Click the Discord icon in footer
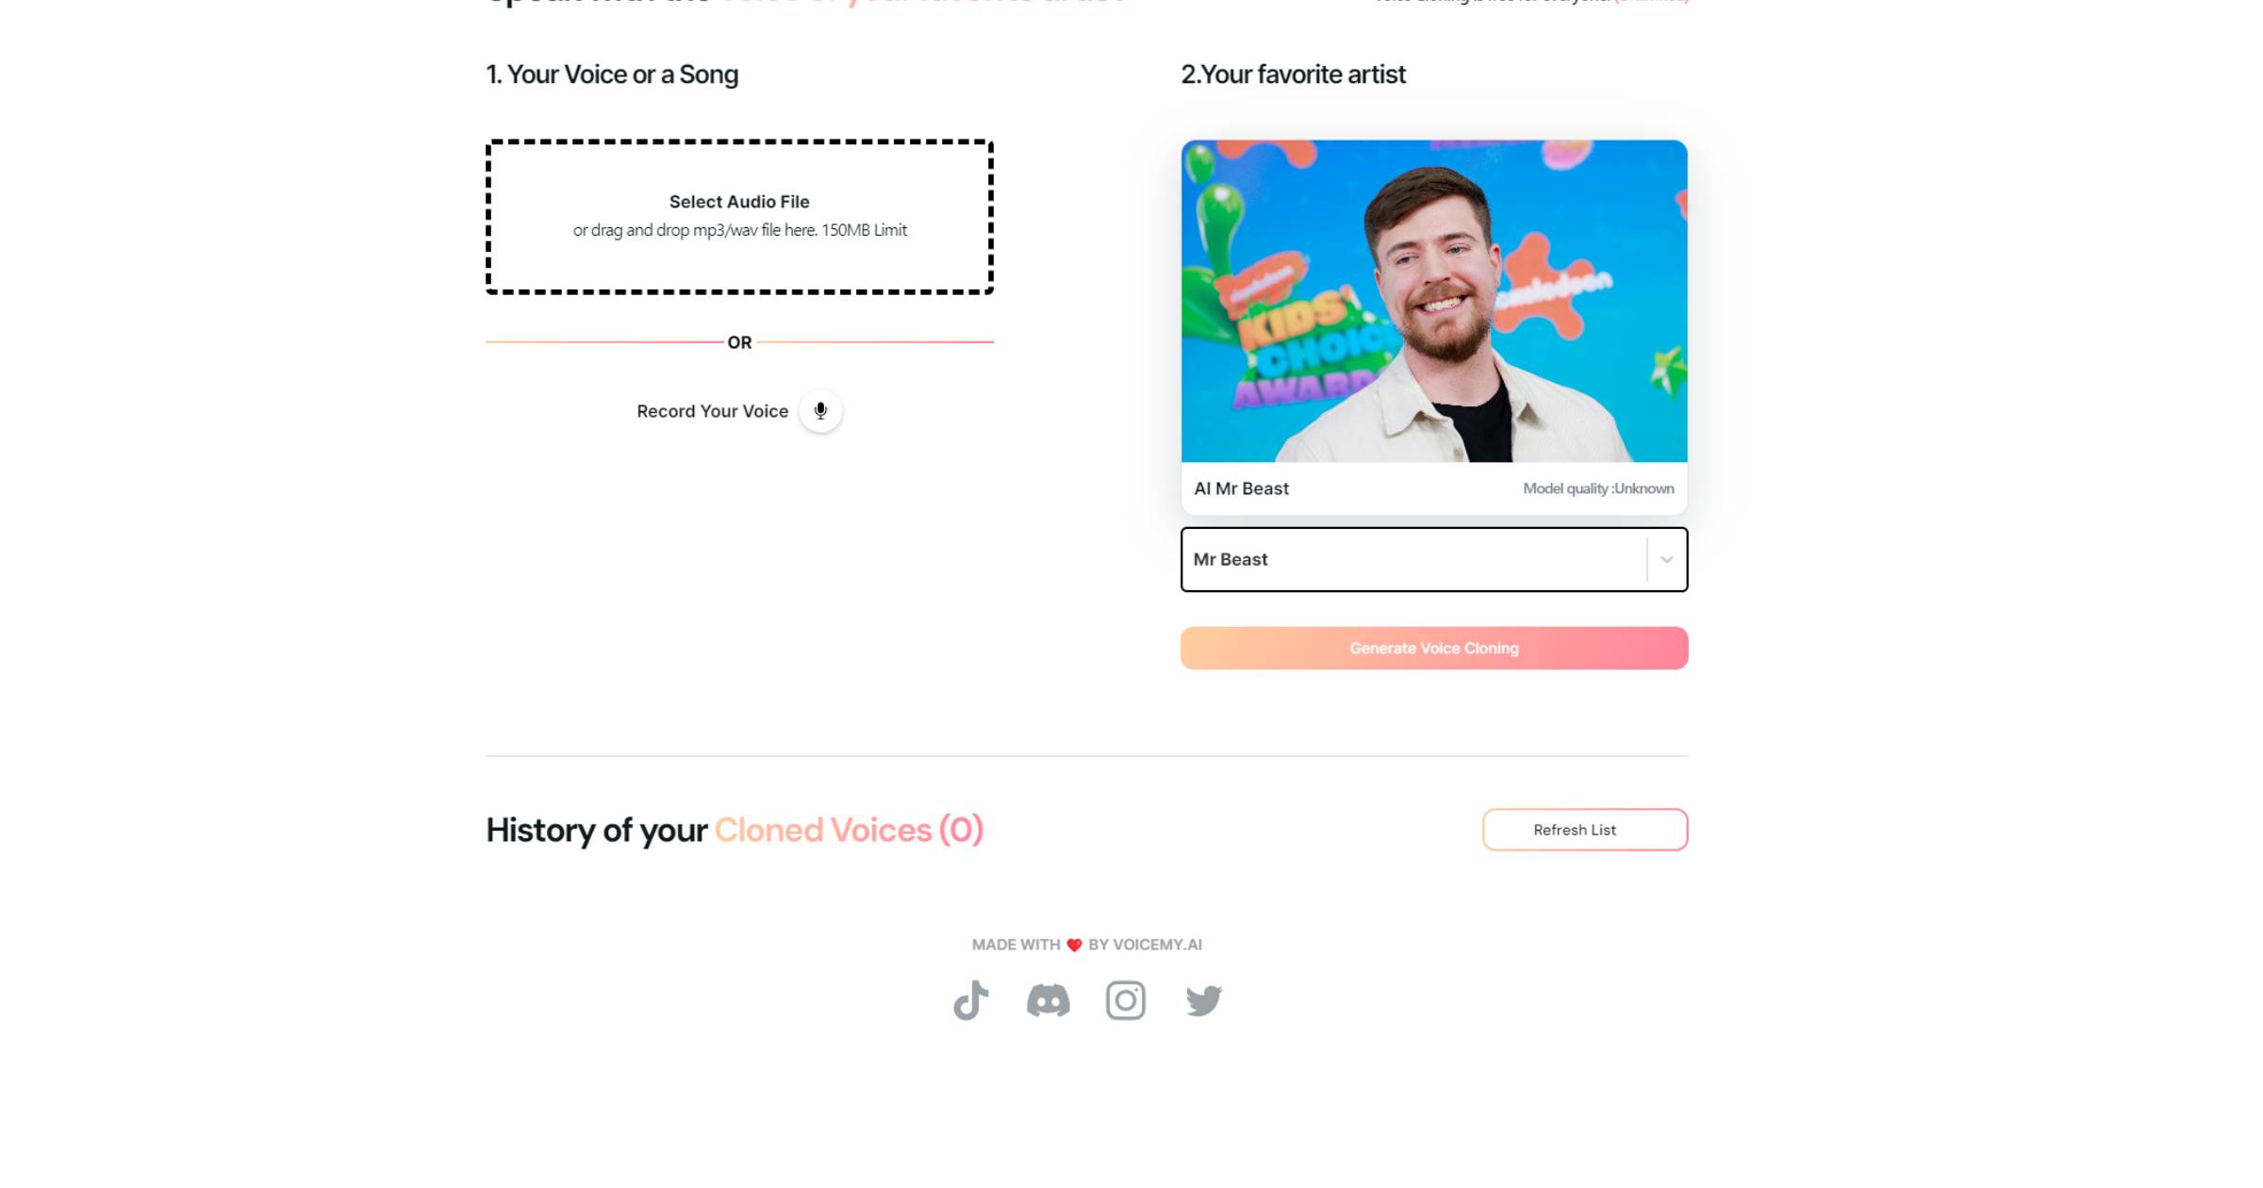Viewport: 2263px width, 1188px height. (x=1048, y=999)
